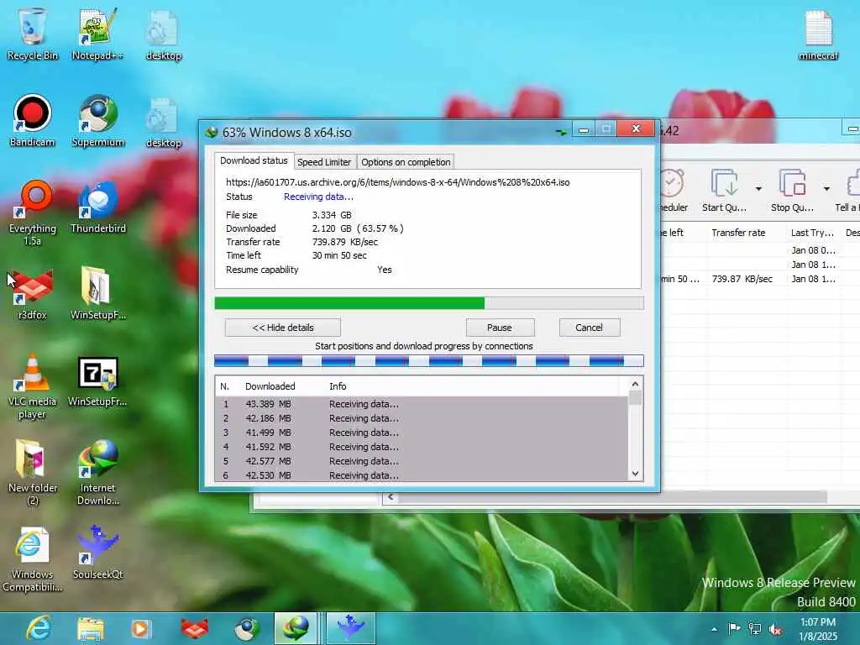Image resolution: width=860 pixels, height=645 pixels.
Task: Click the Stop Queue icon in IDM
Action: (x=792, y=191)
